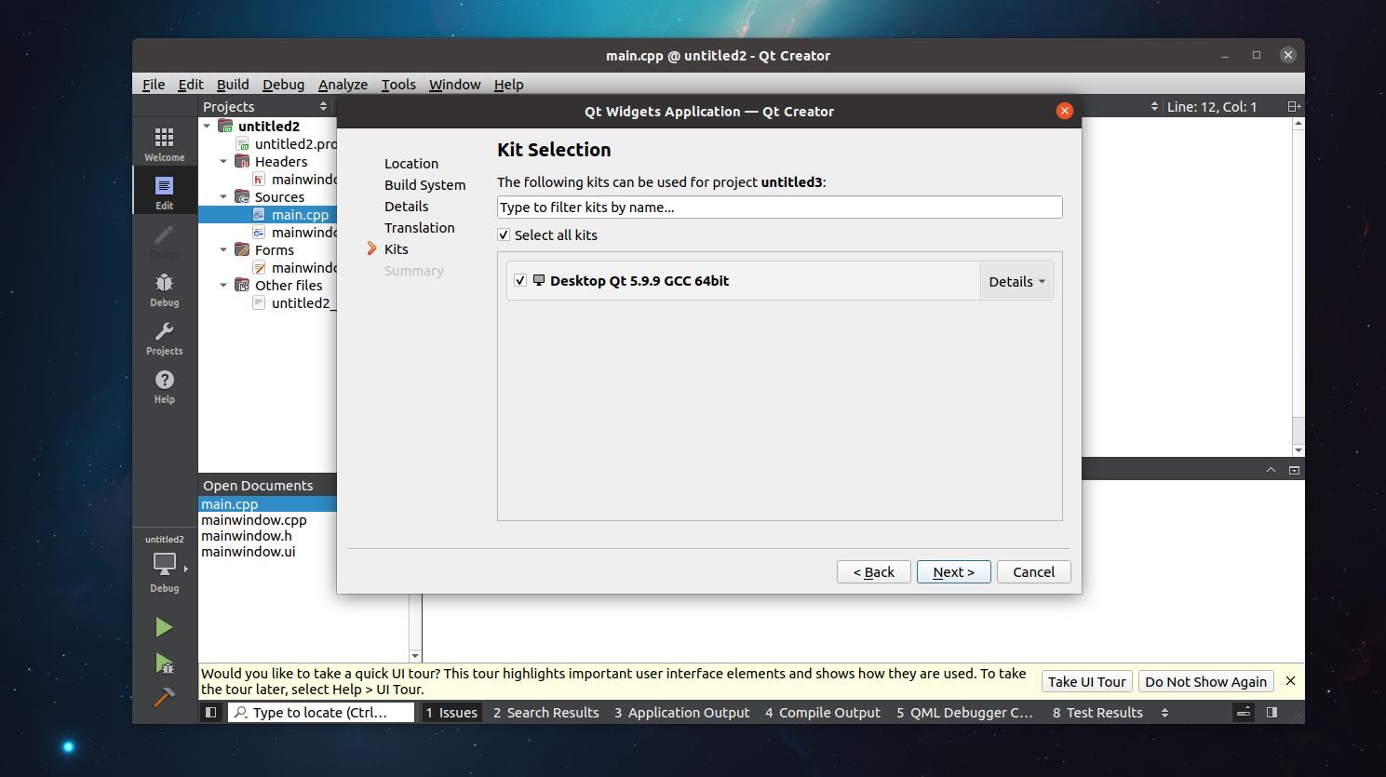
Task: Open the Welcome mode
Action: pyautogui.click(x=164, y=144)
